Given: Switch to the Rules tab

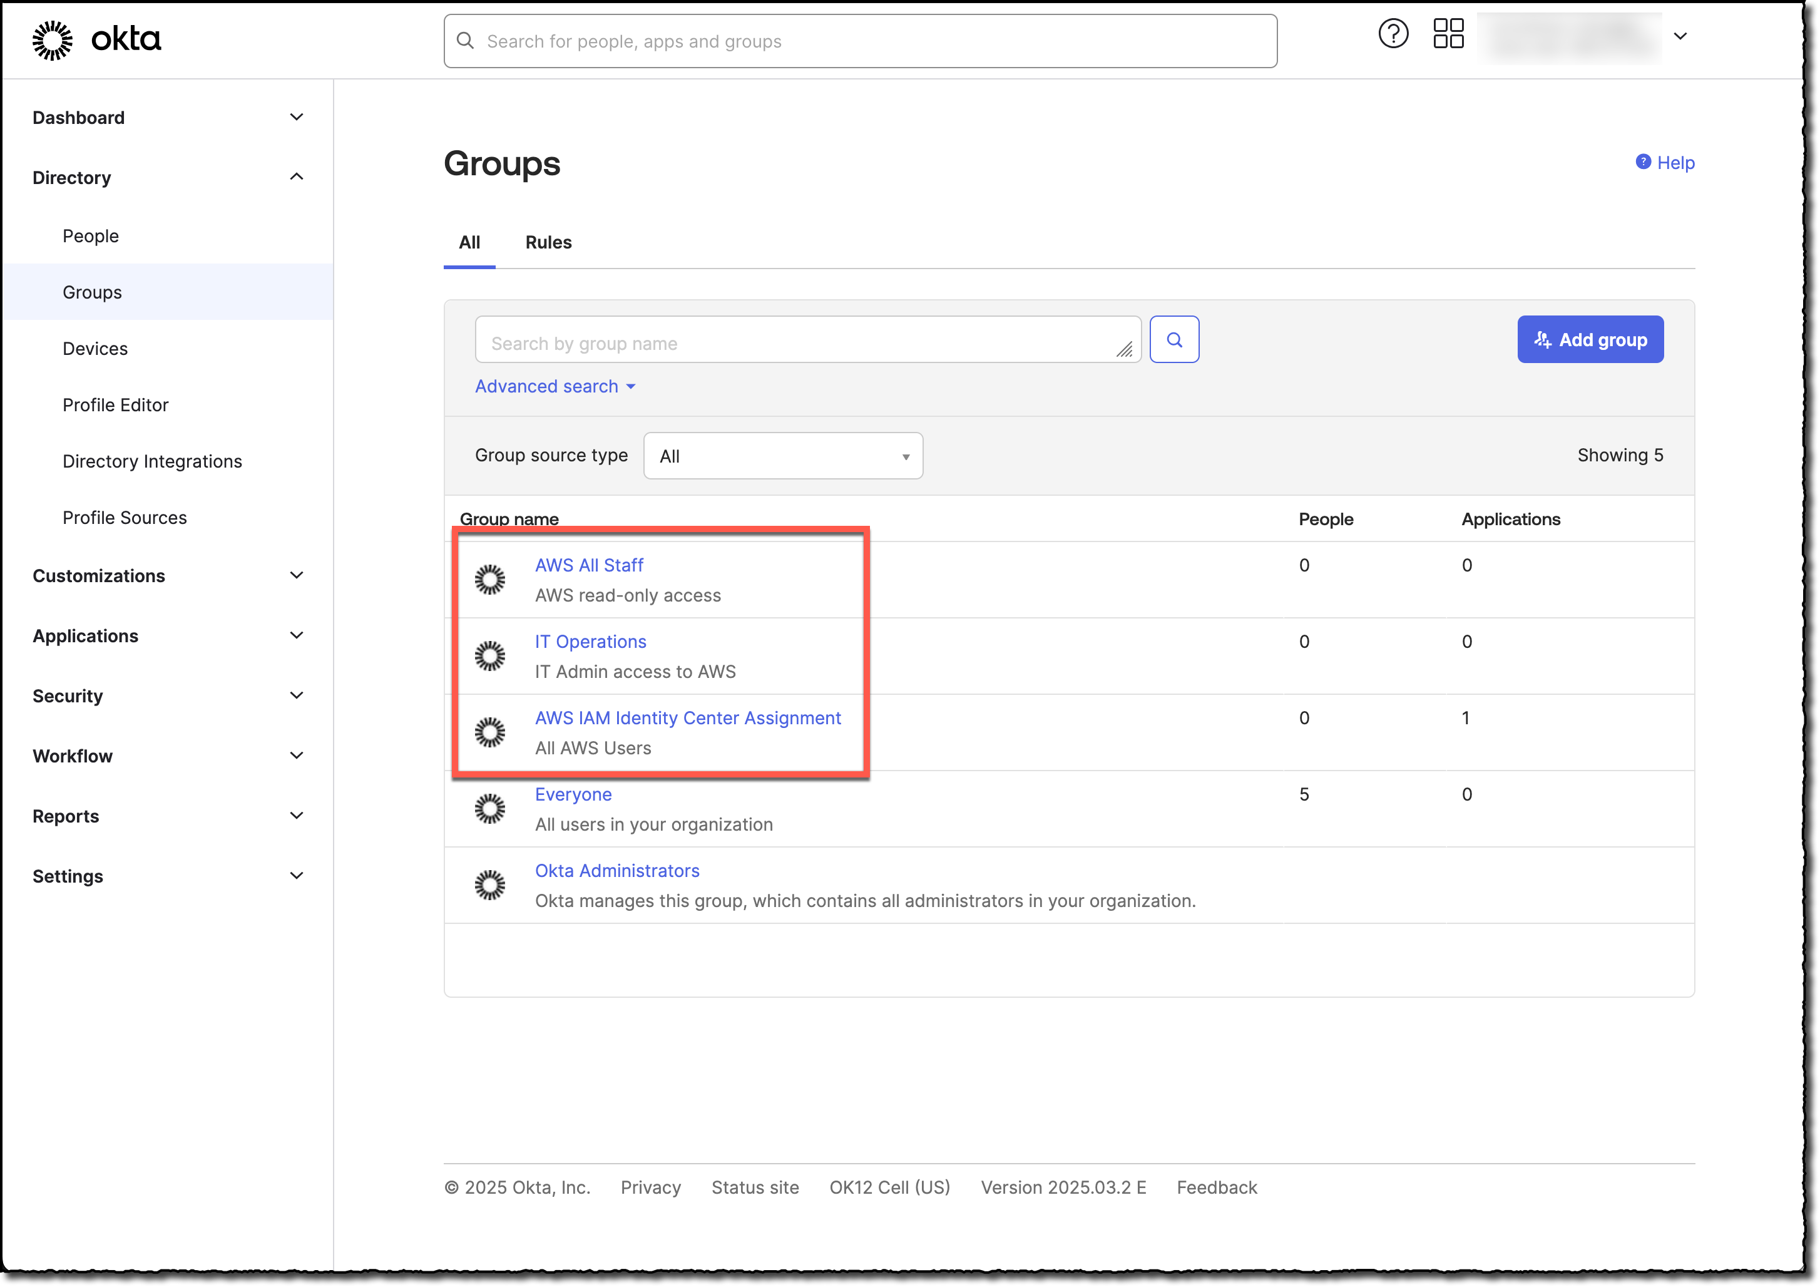Looking at the screenshot, I should tap(548, 242).
